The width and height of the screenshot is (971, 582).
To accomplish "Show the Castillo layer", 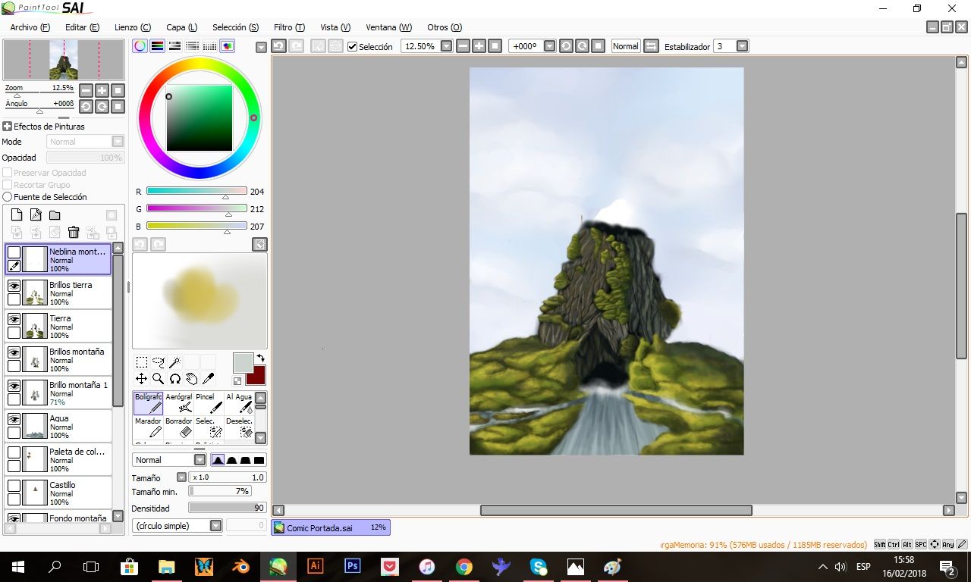I will [14, 486].
